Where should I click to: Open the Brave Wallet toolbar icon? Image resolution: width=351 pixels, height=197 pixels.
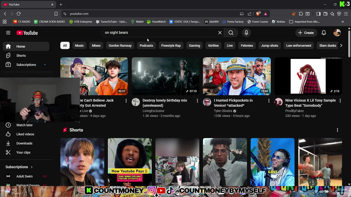tap(325, 14)
